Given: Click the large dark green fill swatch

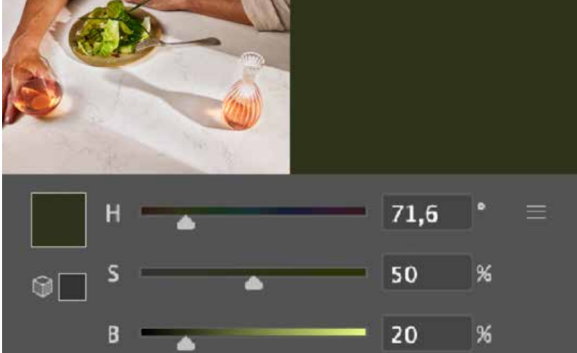Looking at the screenshot, I should tap(59, 220).
